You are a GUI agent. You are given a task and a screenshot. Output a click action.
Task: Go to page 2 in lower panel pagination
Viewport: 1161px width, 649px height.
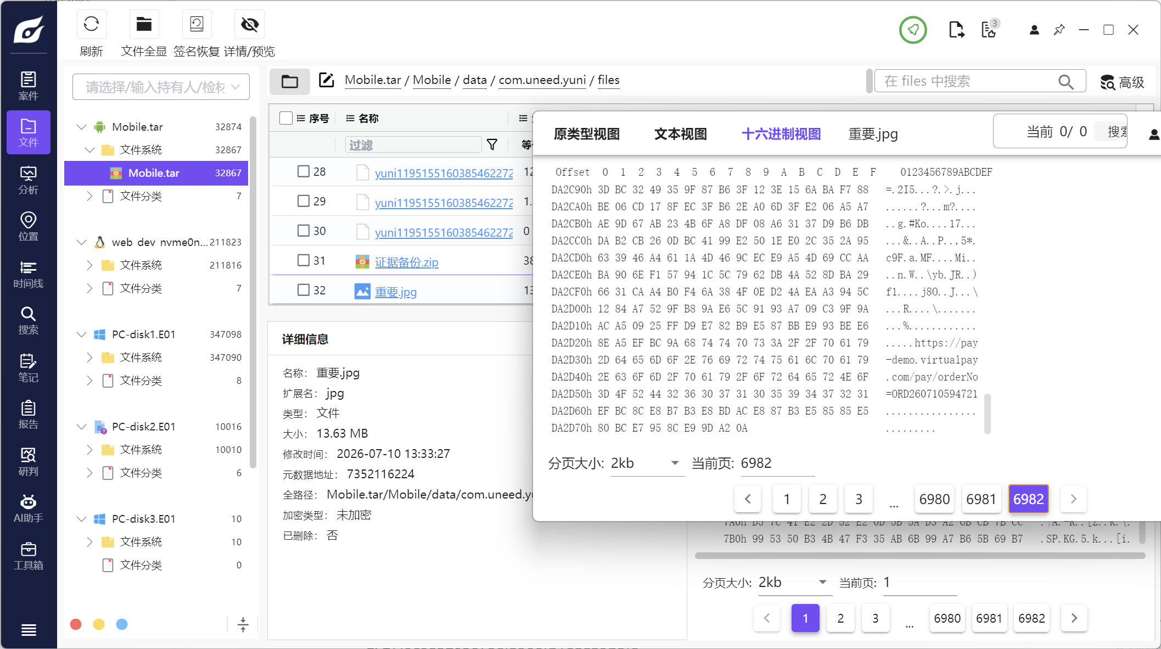(840, 618)
